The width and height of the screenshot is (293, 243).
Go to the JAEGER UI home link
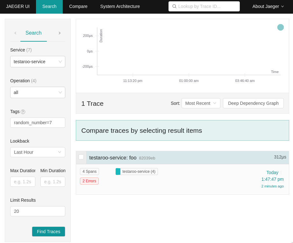18,6
